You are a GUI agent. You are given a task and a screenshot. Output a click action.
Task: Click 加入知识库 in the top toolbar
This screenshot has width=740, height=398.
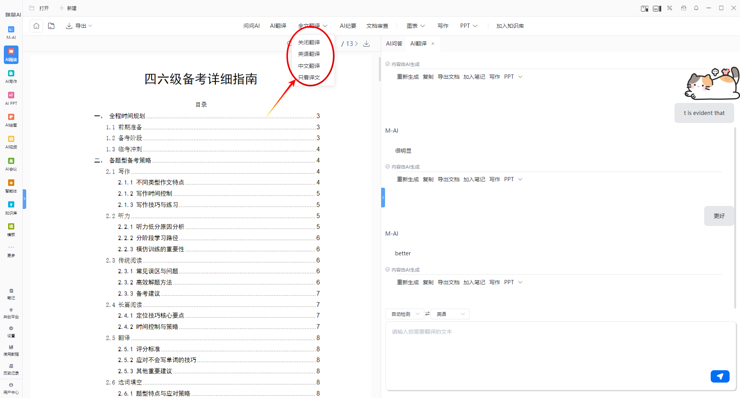[x=510, y=26]
